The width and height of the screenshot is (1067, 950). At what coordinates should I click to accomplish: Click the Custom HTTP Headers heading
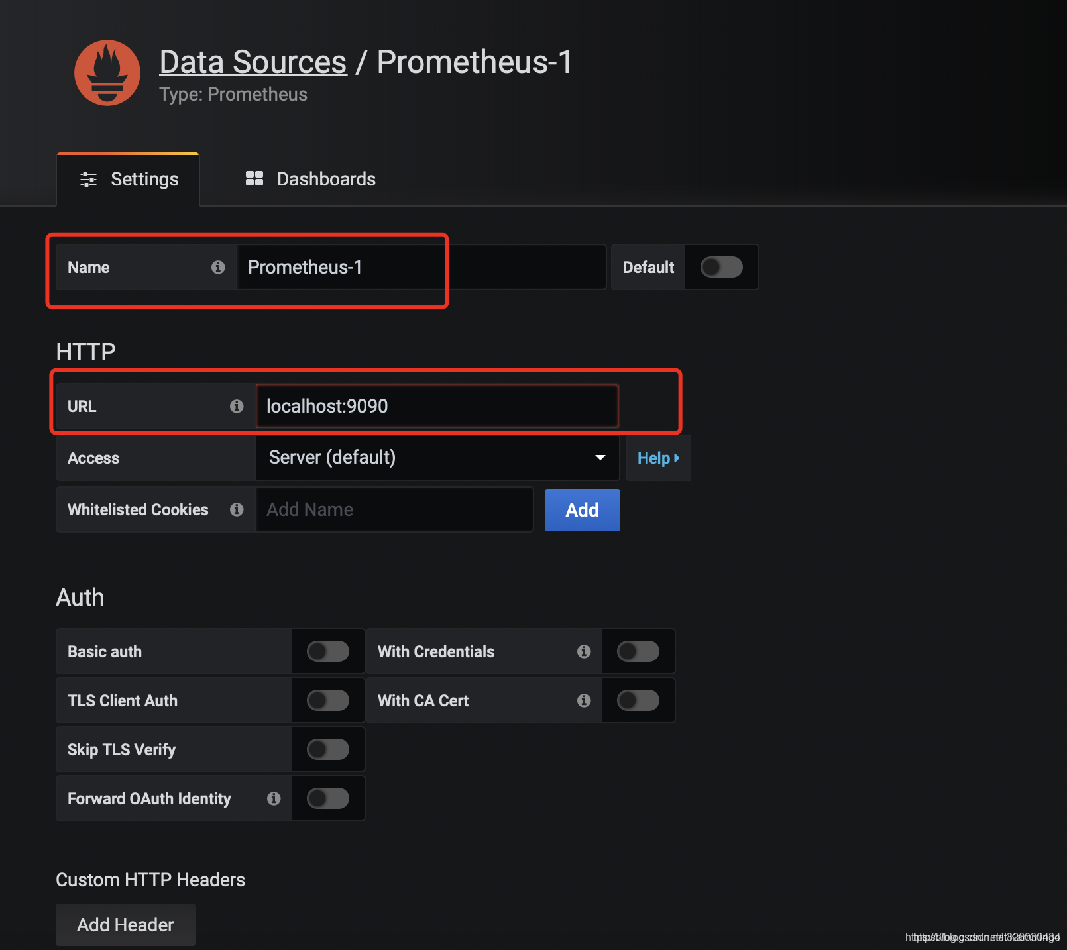pos(150,880)
